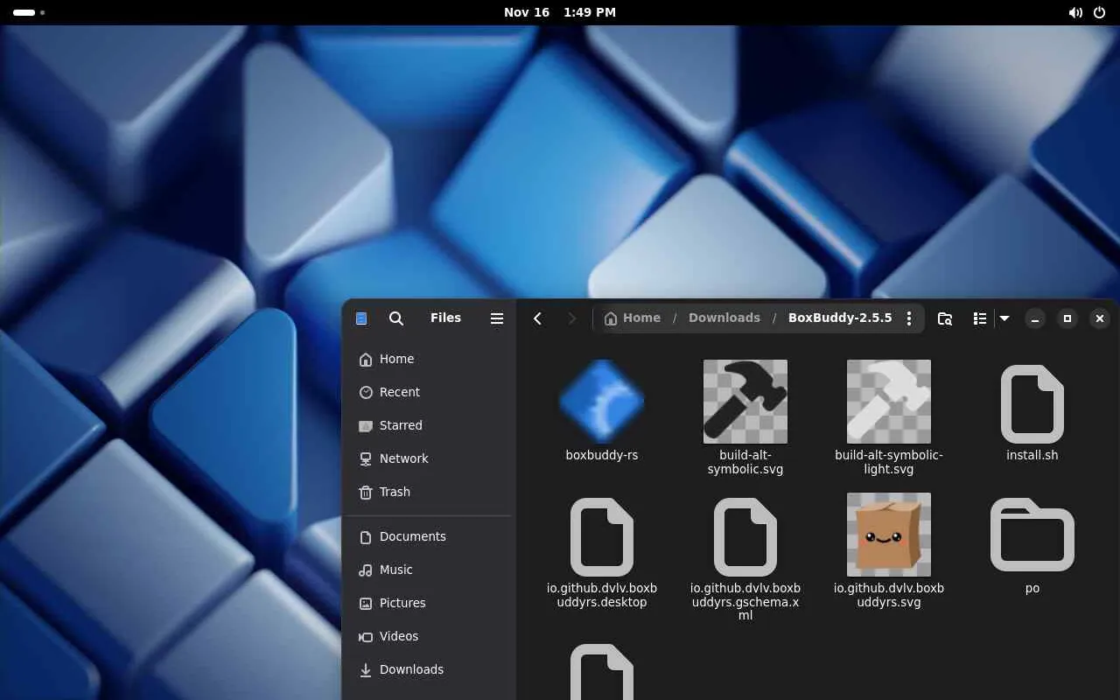Navigate to Downloads breadcrumb

724,318
